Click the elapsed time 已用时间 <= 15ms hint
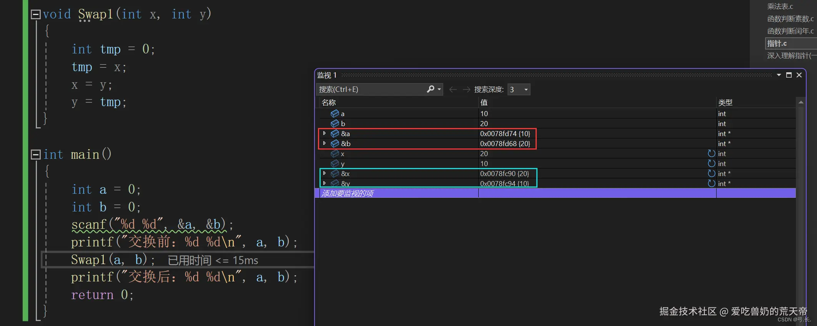 pos(213,260)
